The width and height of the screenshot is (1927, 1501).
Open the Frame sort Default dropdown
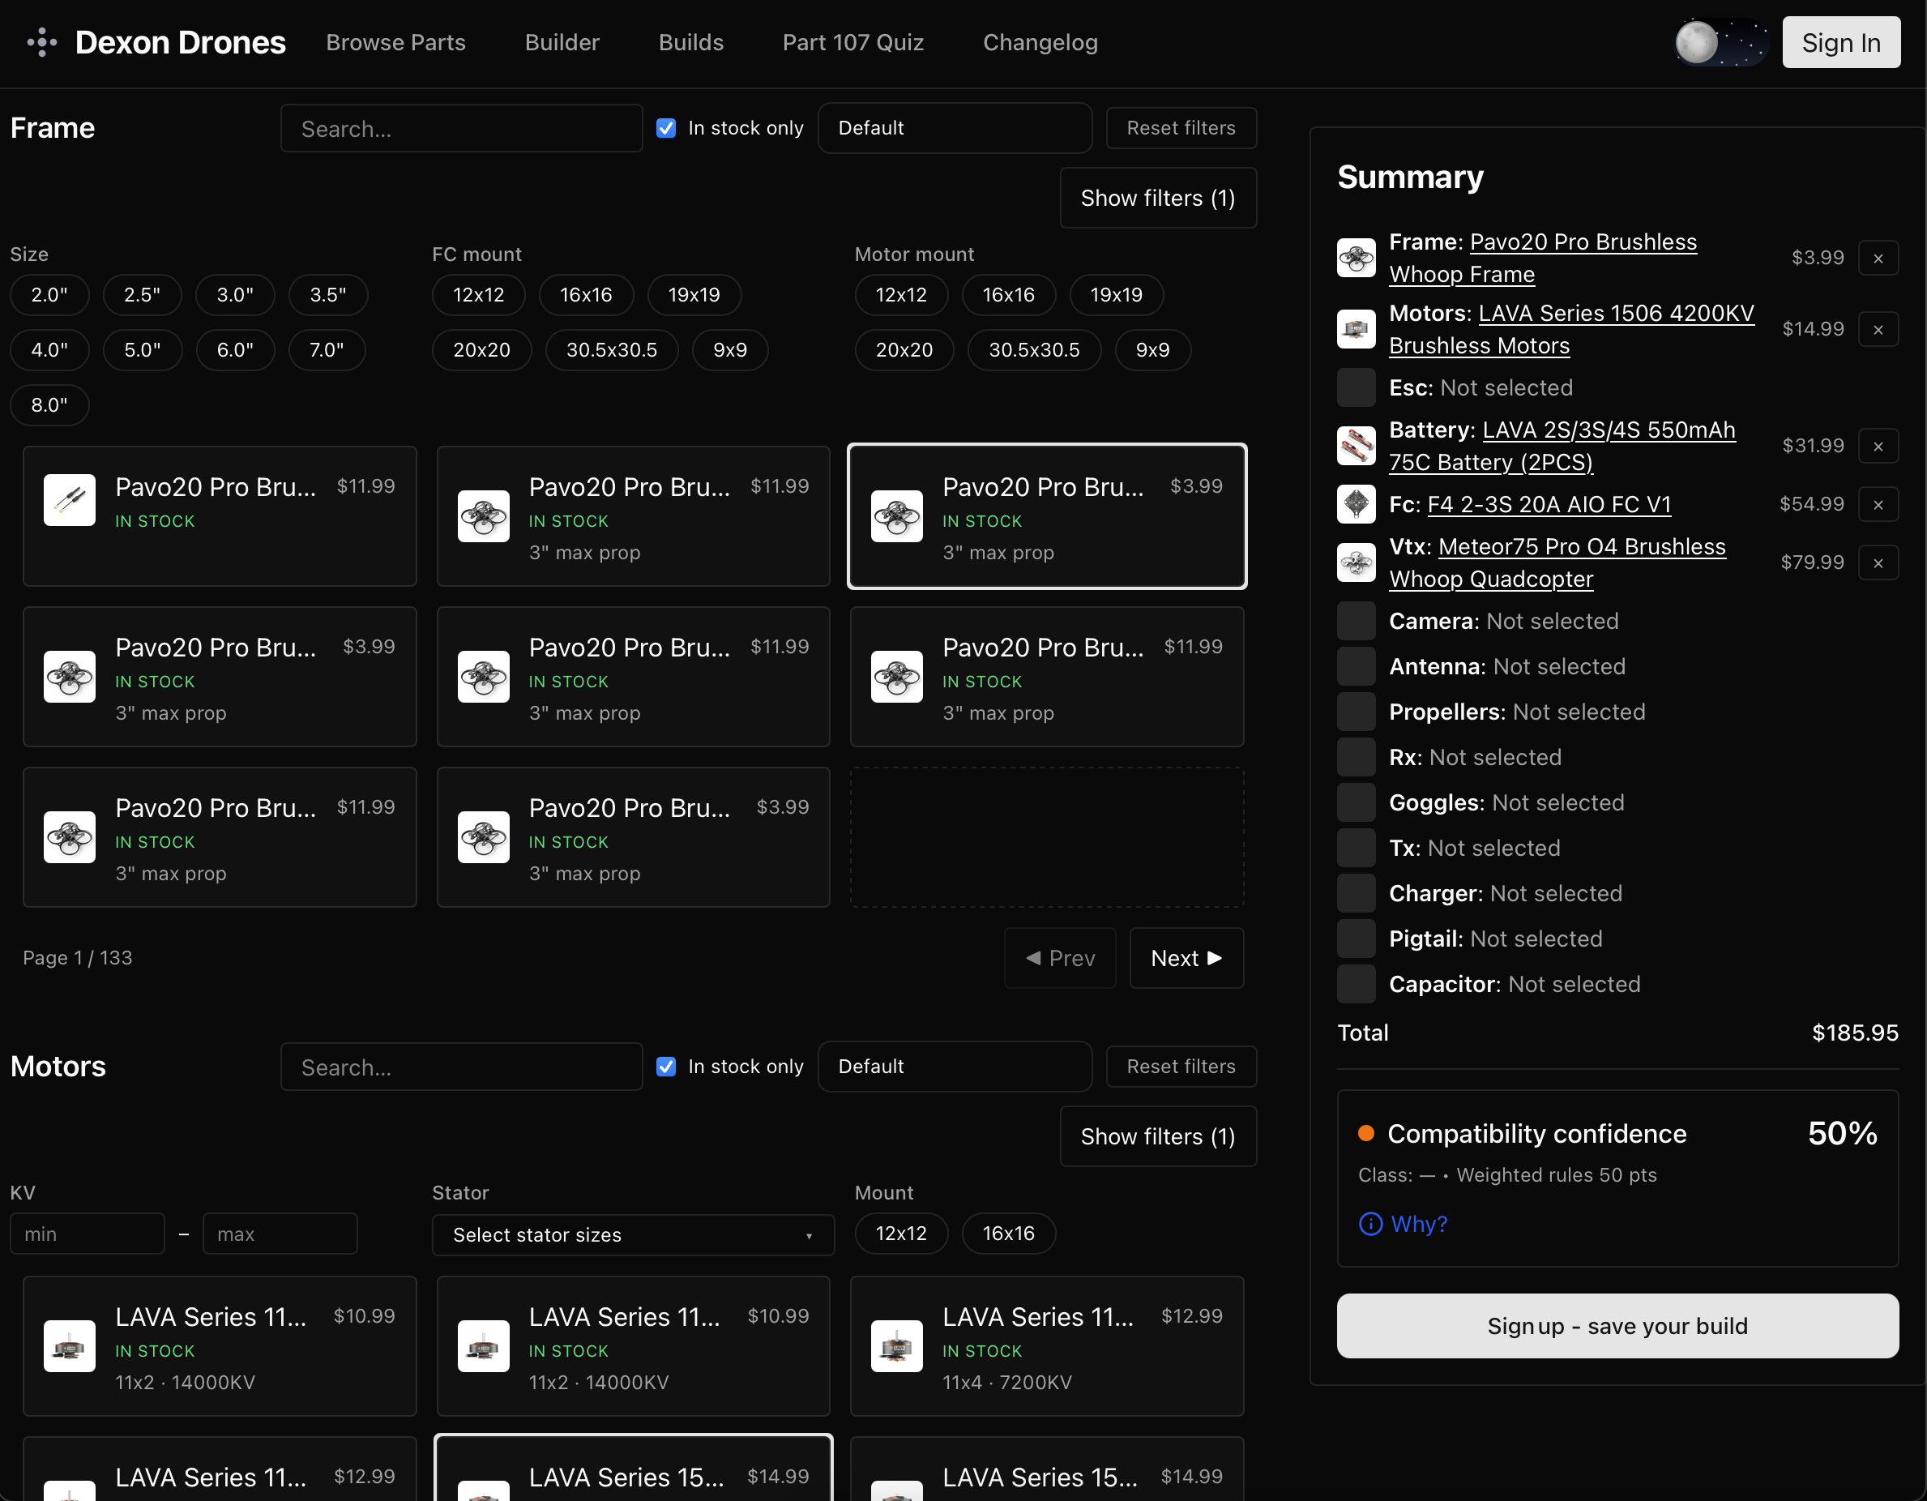click(x=955, y=129)
